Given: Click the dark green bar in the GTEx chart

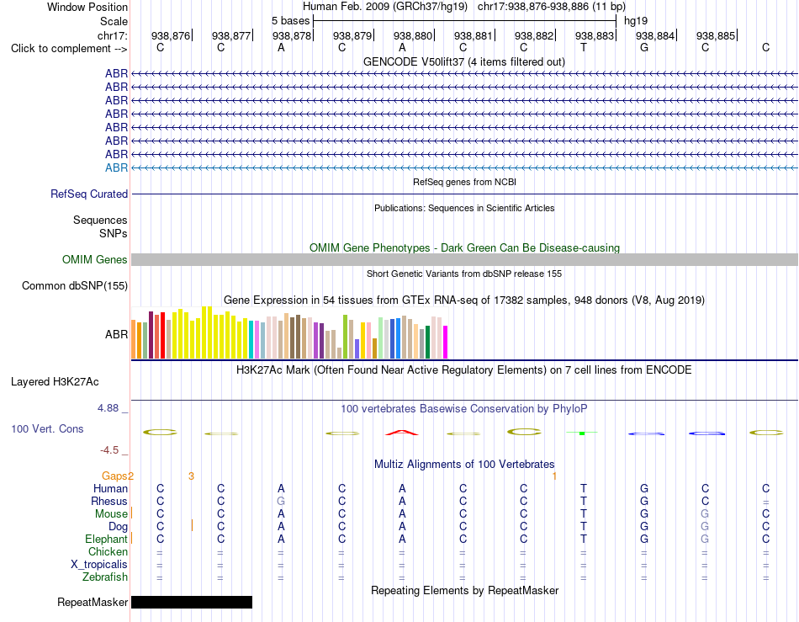Looking at the screenshot, I should (427, 342).
